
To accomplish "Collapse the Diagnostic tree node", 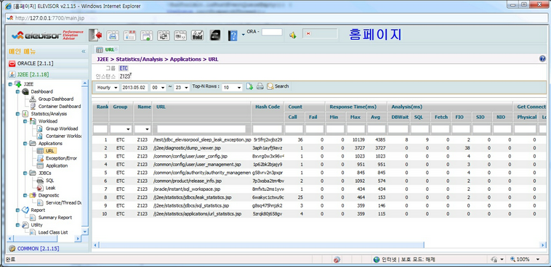I will point(25,195).
